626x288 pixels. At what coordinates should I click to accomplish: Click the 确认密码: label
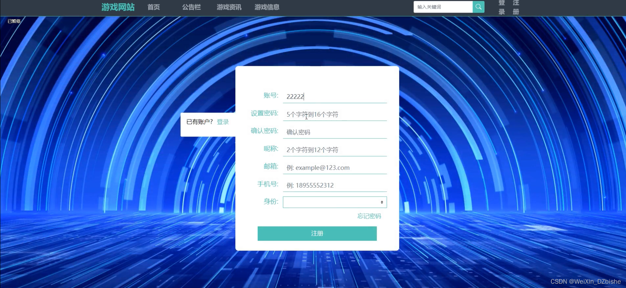264,131
